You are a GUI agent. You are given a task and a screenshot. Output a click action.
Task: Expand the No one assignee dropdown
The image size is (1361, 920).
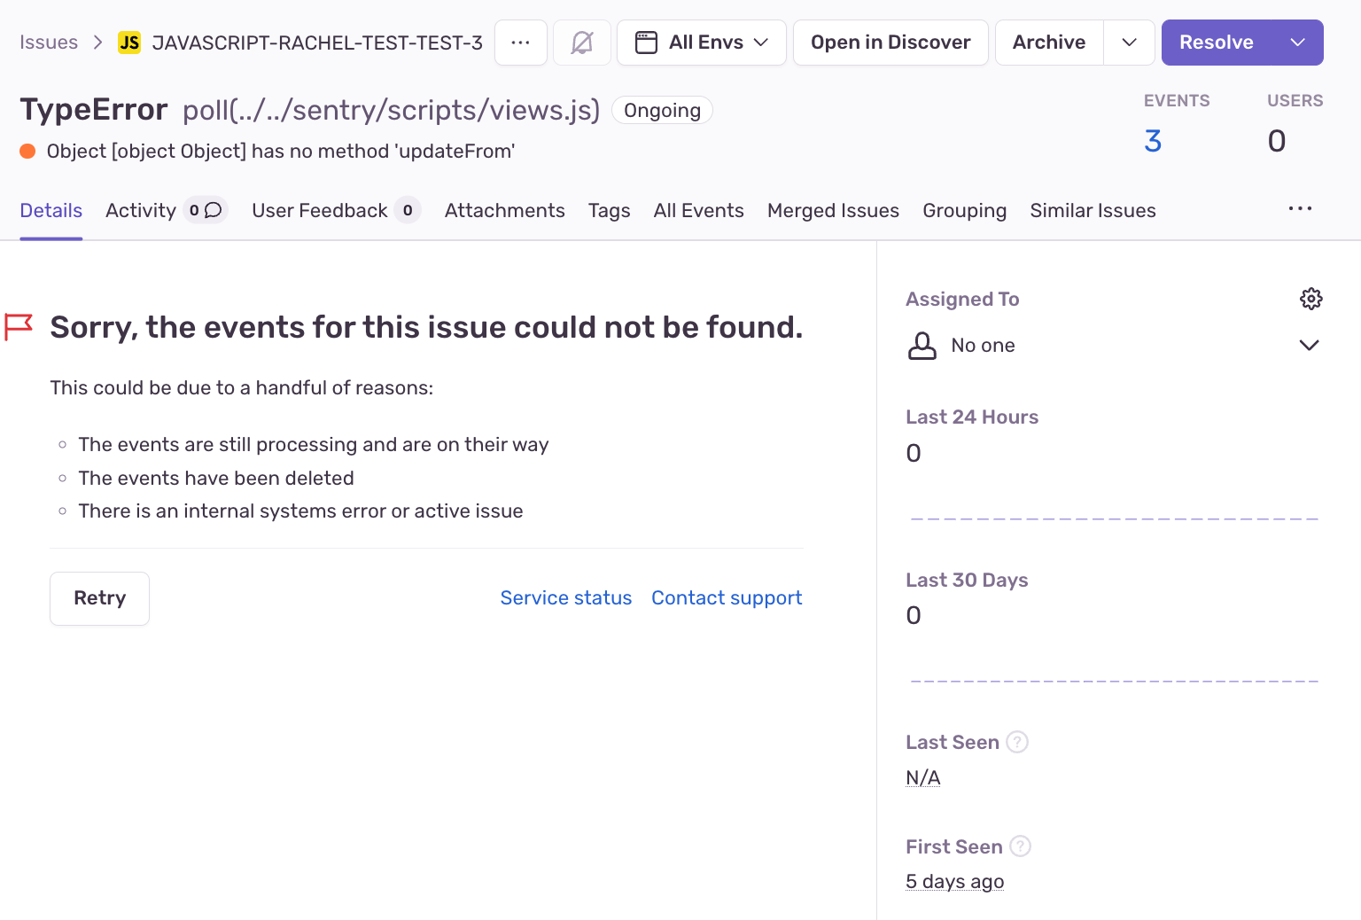(1309, 346)
